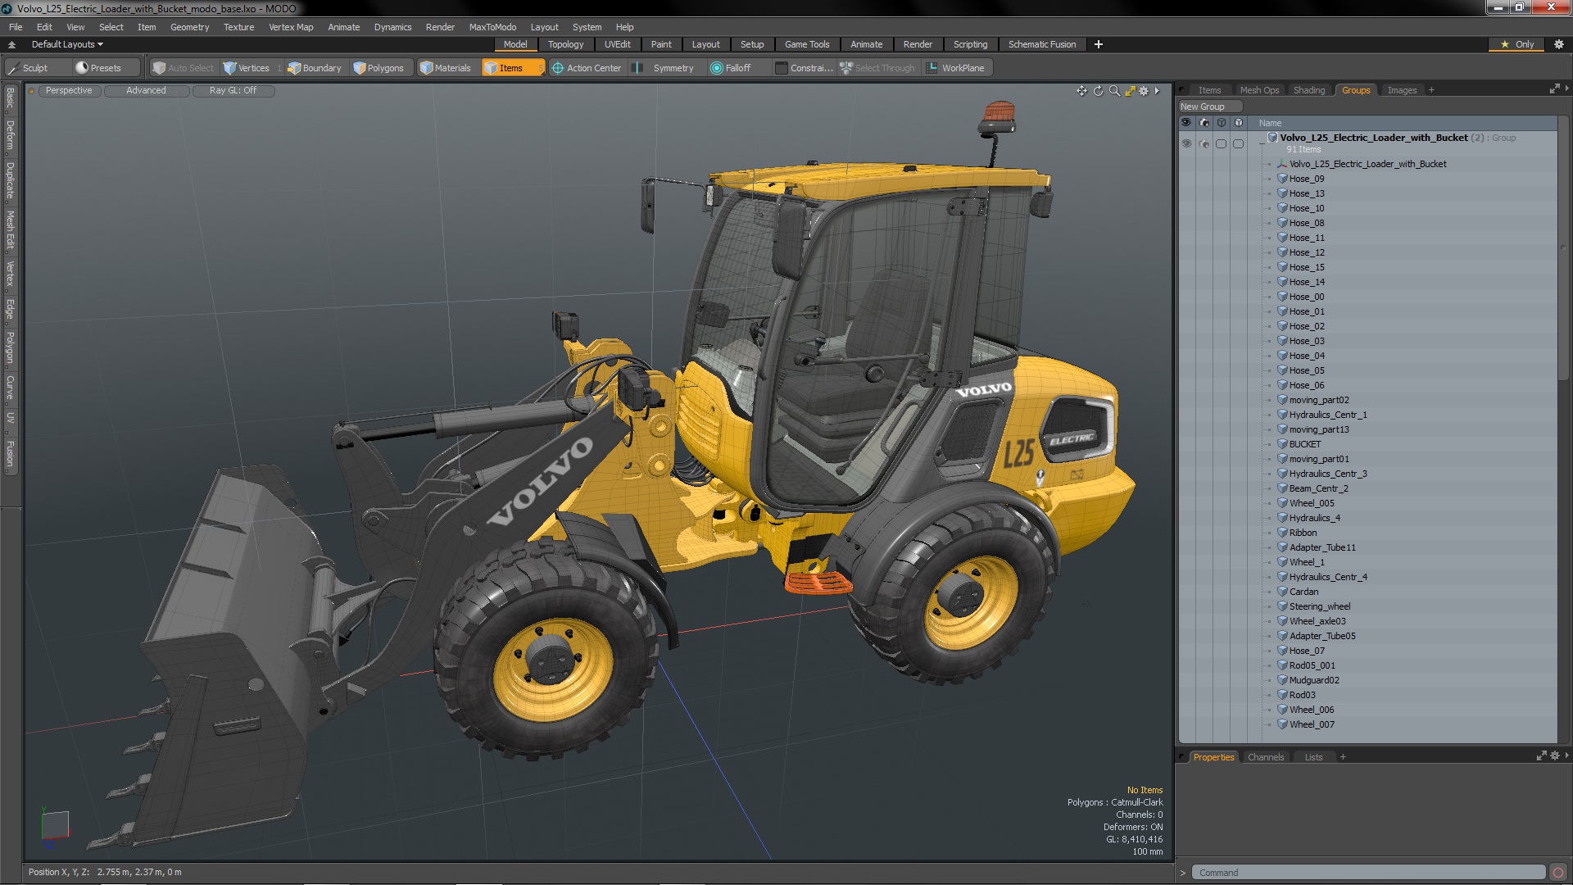The width and height of the screenshot is (1573, 885).
Task: Open the Perspective view type dropdown
Action: [69, 91]
